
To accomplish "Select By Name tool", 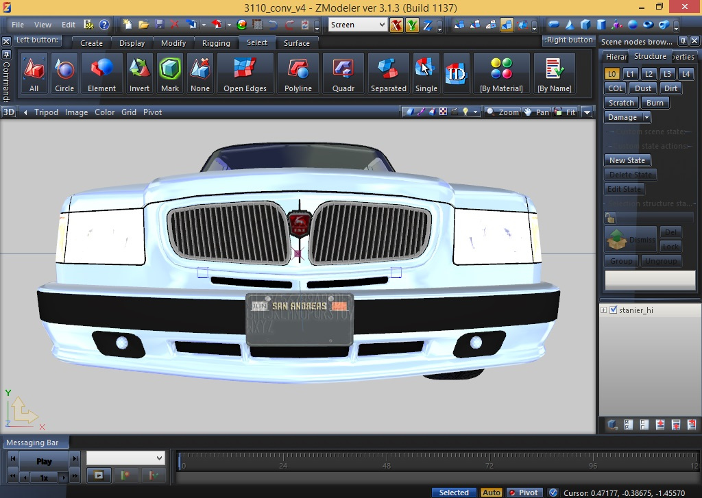I will (x=554, y=73).
